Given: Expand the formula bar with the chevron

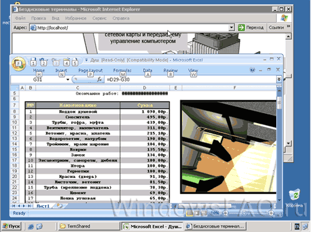Looking at the screenshot, I should 279,79.
